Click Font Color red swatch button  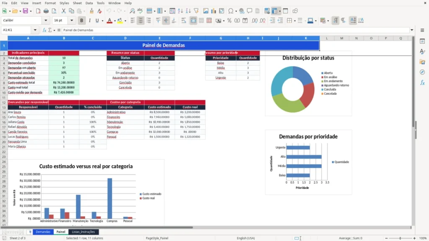click(109, 21)
